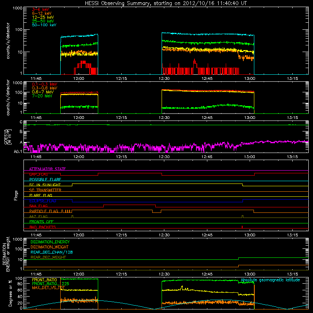The width and height of the screenshot is (313, 313).
Task: Click the AAZ_FLAG pulse near 12:57
Action: (x=243, y=216)
